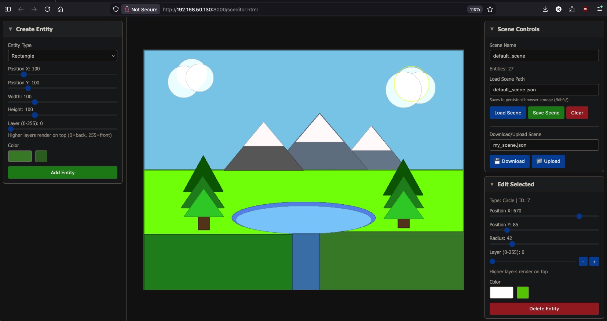Open the small dark green color swatch
Viewport: 607px width, 321px height.
click(41, 156)
